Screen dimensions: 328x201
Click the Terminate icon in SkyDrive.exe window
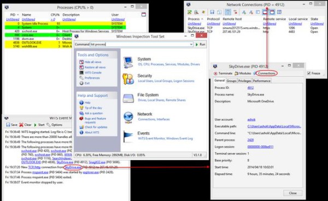215,74
